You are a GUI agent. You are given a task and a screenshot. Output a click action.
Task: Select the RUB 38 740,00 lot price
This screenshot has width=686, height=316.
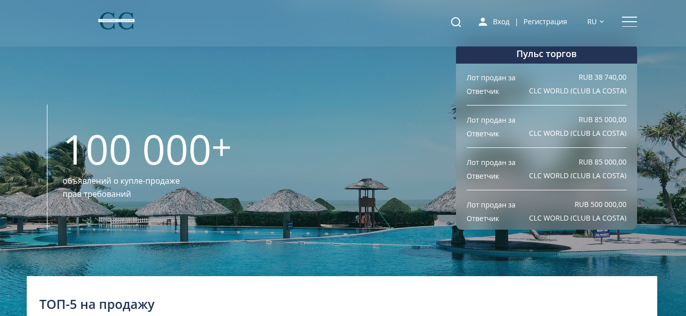click(x=602, y=77)
